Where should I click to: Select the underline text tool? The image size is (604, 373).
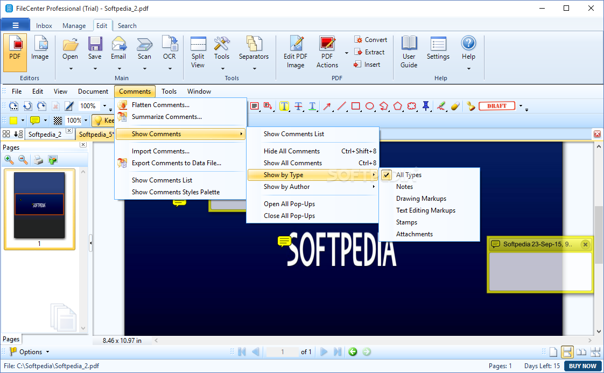click(x=312, y=106)
